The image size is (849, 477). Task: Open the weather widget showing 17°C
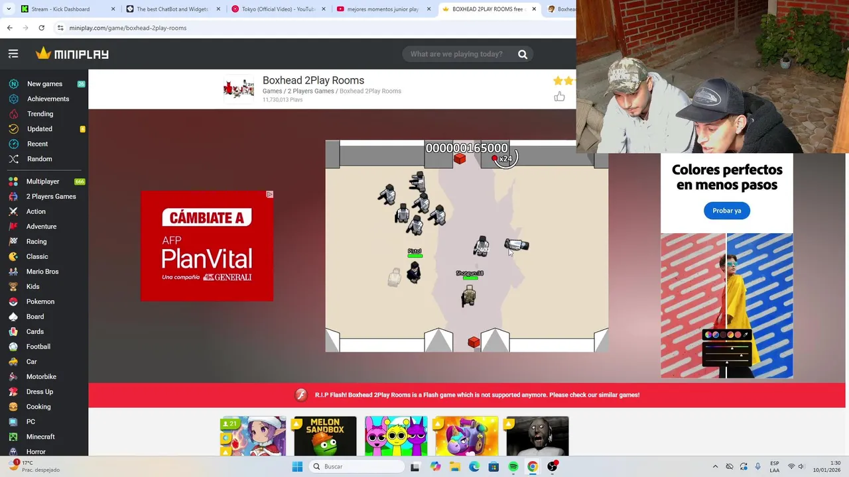33,466
